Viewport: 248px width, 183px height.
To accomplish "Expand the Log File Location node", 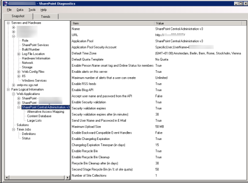I will point(19,54).
